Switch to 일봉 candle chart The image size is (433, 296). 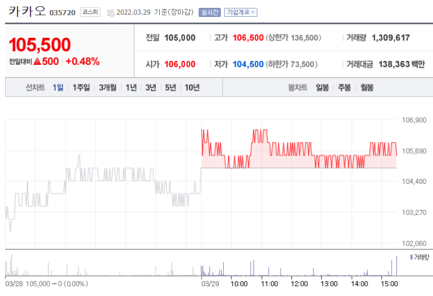[322, 88]
